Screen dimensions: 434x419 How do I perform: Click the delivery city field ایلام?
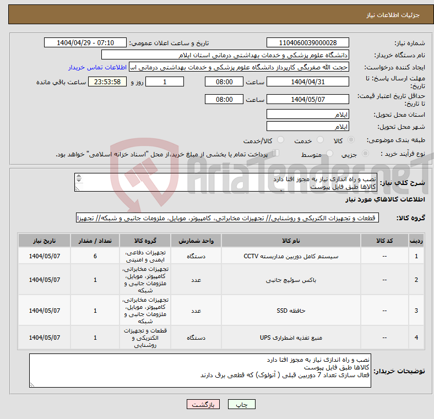point(307,126)
